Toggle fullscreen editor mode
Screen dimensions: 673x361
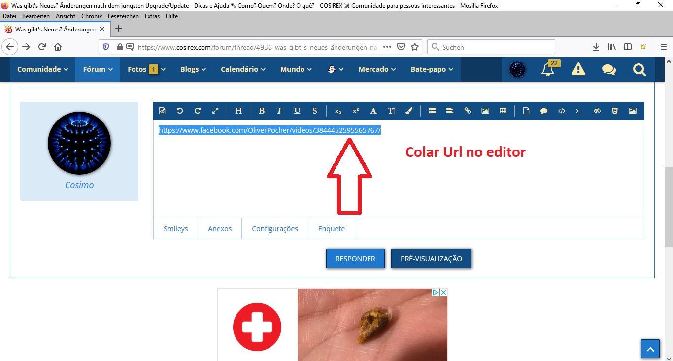coord(215,111)
